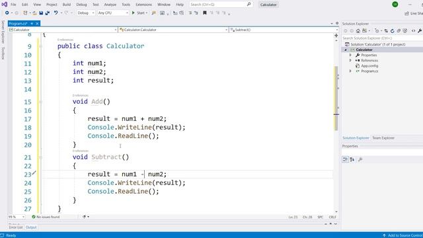Toggle pin on Program.cs tab
The width and height of the screenshot is (423, 238).
[x=32, y=24]
